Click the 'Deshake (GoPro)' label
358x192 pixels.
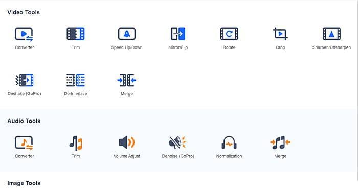25,94
